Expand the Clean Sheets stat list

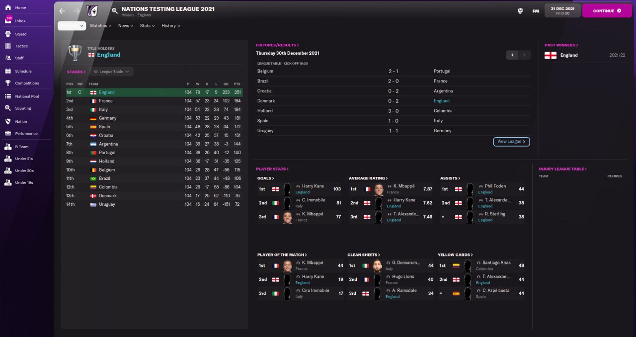click(364, 254)
